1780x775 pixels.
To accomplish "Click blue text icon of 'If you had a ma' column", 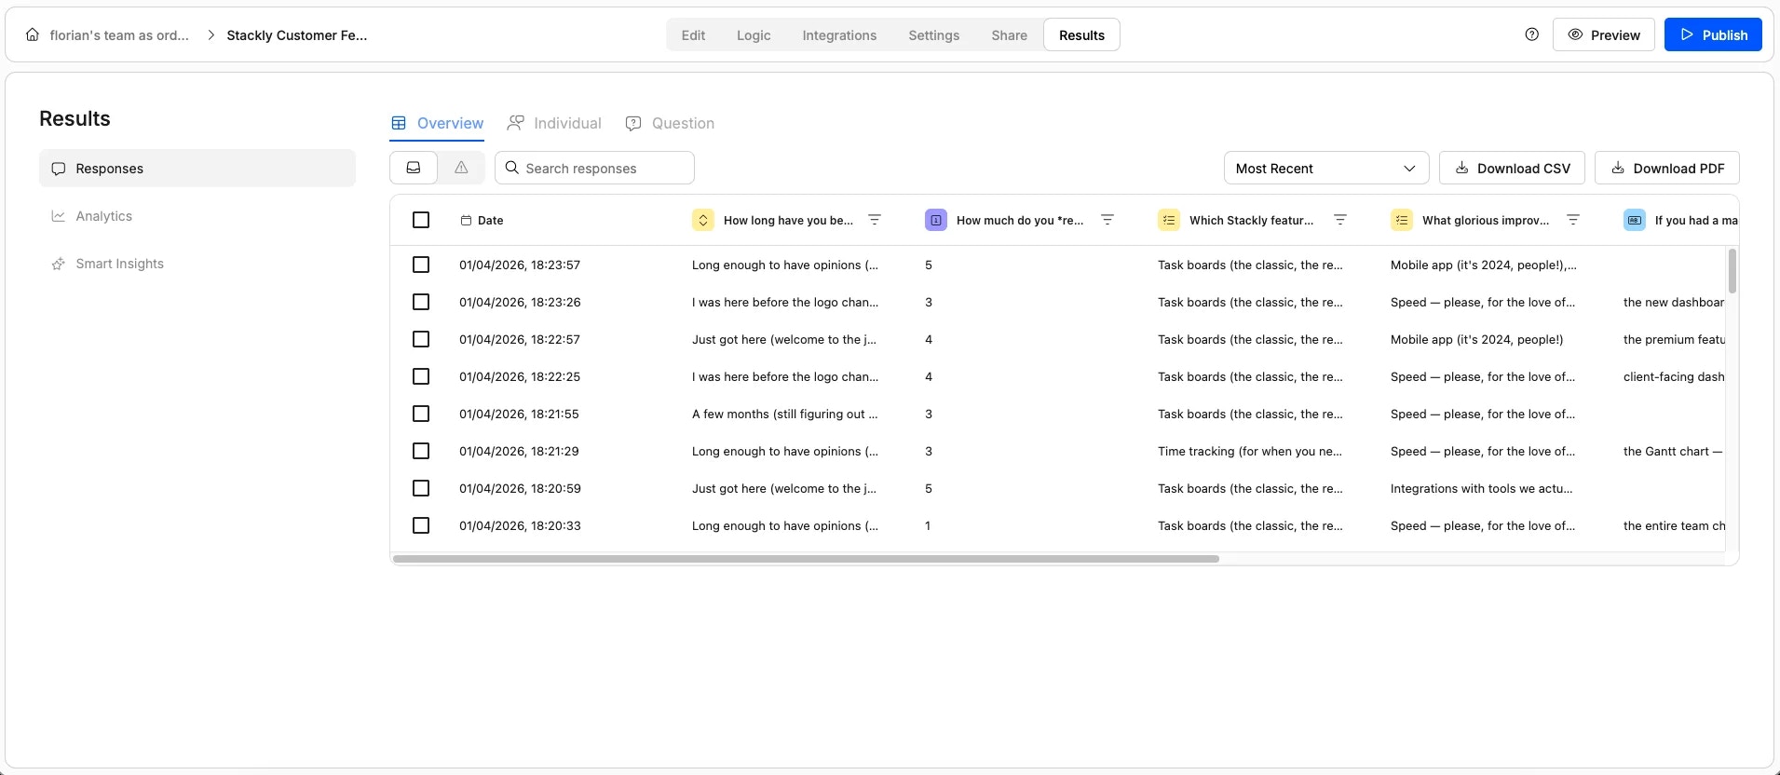I will 1635,220.
